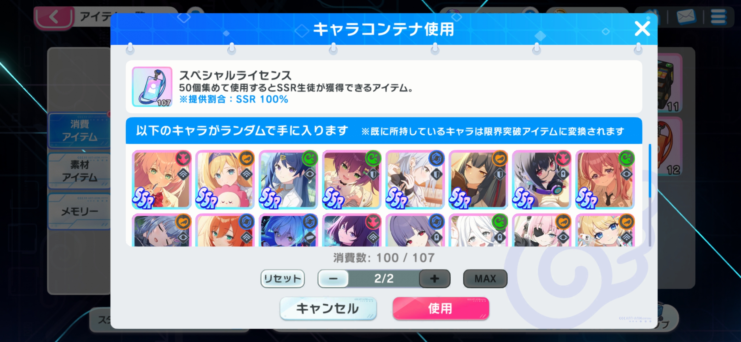Screen dimensions: 741x342
Task: Select the silver-haired SSR character portrait
Action: click(415, 180)
